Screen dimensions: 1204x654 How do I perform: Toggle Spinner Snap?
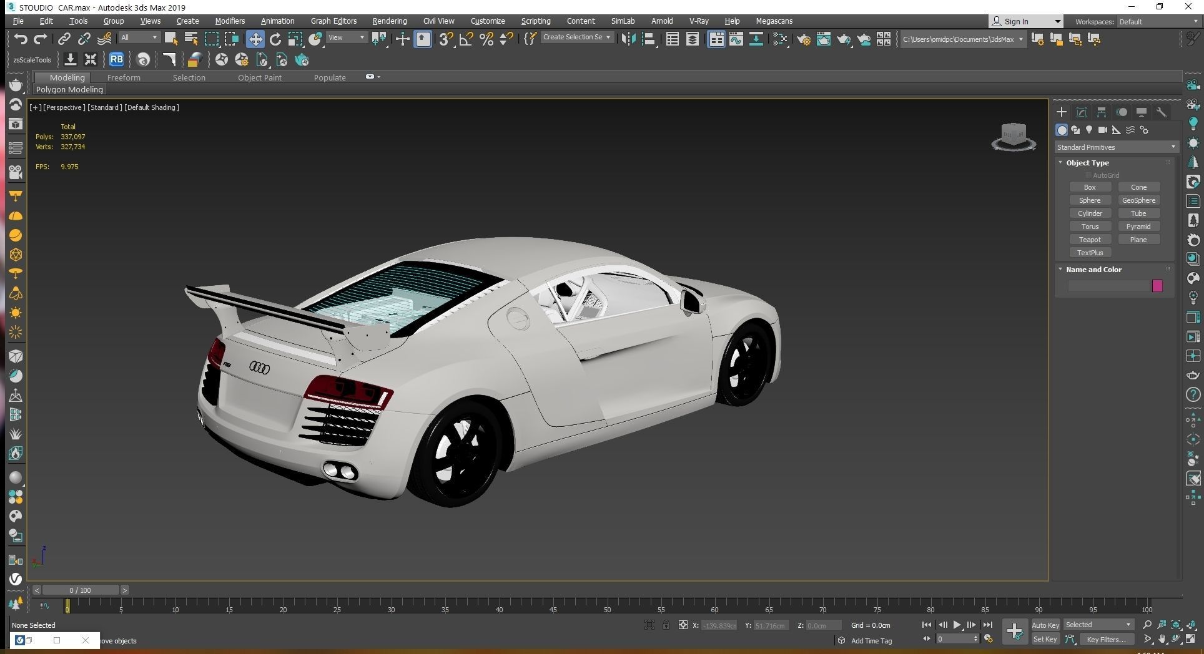[x=506, y=39]
